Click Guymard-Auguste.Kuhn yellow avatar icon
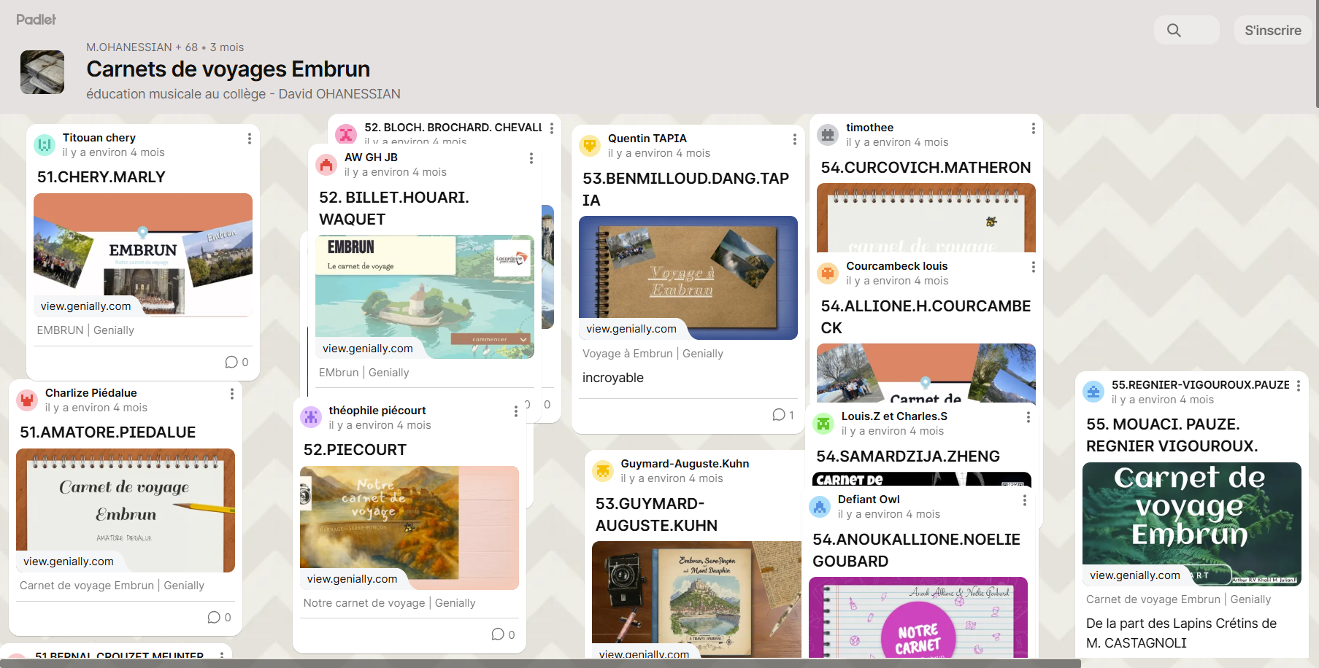 click(x=603, y=471)
